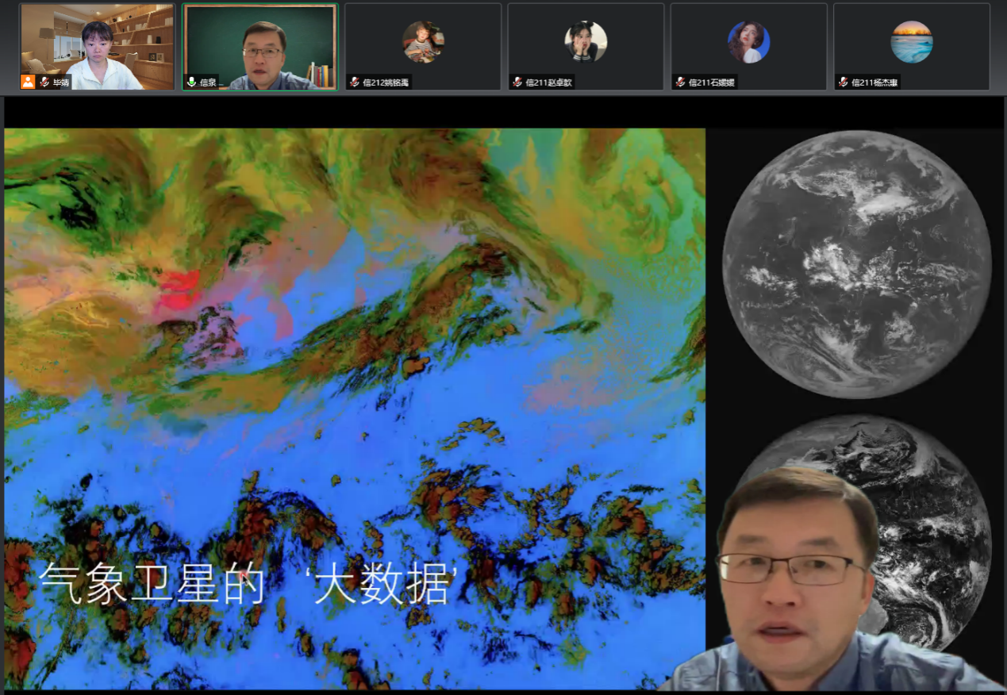Click the upper grayscale Earth globe image
This screenshot has width=1007, height=695.
pos(856,264)
